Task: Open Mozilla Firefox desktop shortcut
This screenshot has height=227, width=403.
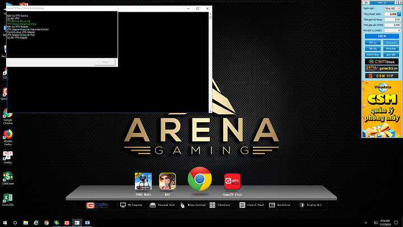Action: tap(8, 137)
